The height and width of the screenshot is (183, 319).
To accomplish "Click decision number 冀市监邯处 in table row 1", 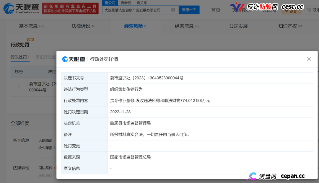I will 43,87.
